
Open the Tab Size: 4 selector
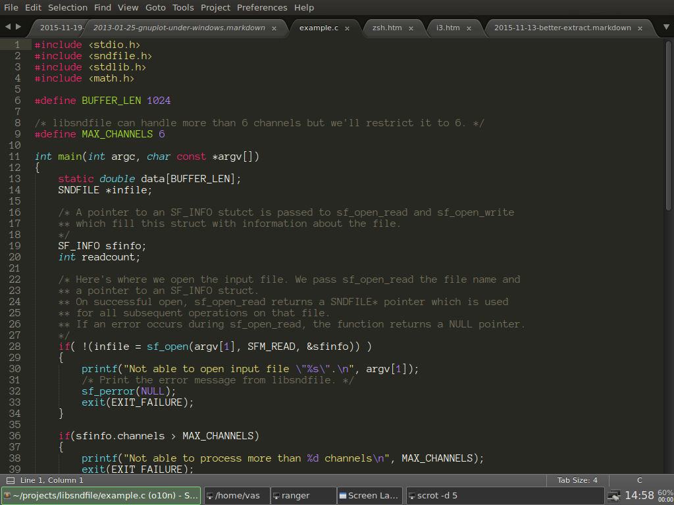pyautogui.click(x=577, y=481)
